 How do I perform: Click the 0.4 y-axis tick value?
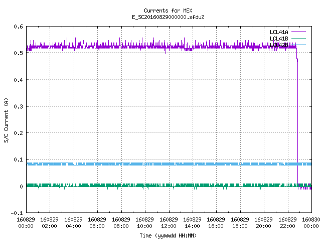click(x=18, y=80)
